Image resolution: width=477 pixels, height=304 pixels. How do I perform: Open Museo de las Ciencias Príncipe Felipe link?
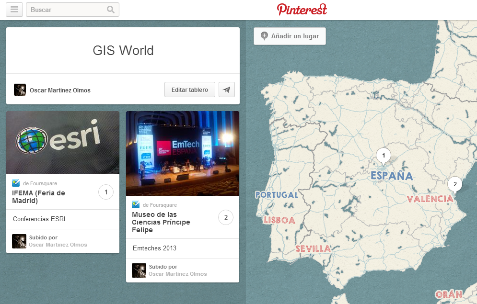(x=161, y=222)
